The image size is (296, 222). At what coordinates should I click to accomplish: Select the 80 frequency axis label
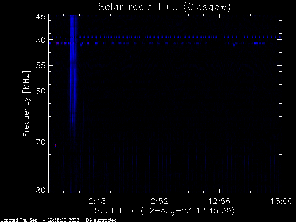coord(41,190)
